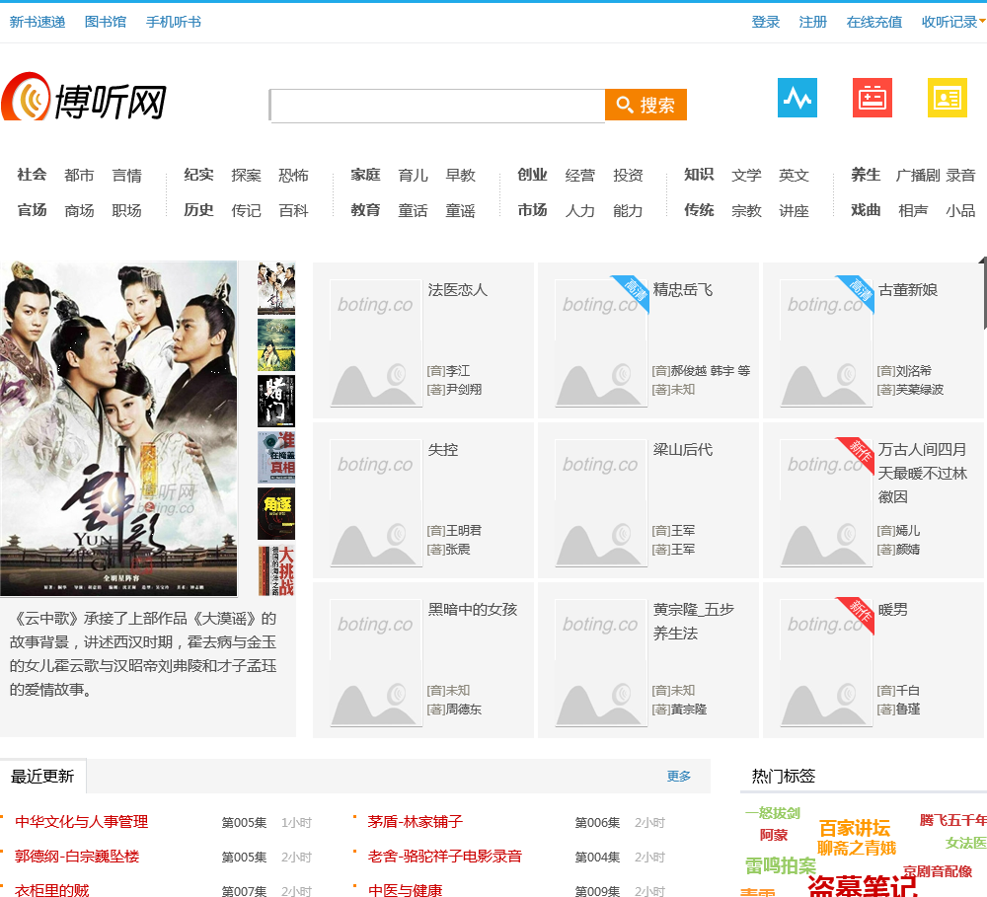The image size is (987, 897).
Task: Open the 更多 link in 最近更新
Action: click(679, 777)
